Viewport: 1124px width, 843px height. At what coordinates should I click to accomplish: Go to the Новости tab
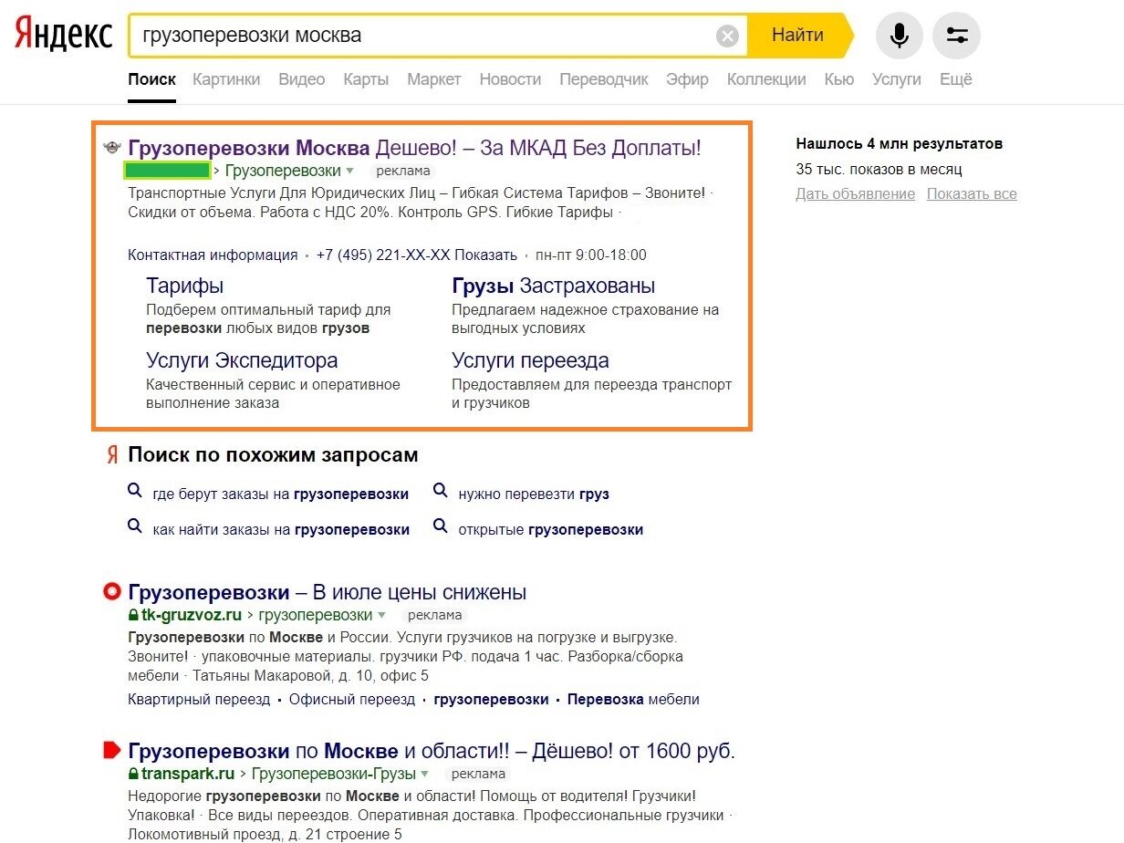(x=510, y=79)
